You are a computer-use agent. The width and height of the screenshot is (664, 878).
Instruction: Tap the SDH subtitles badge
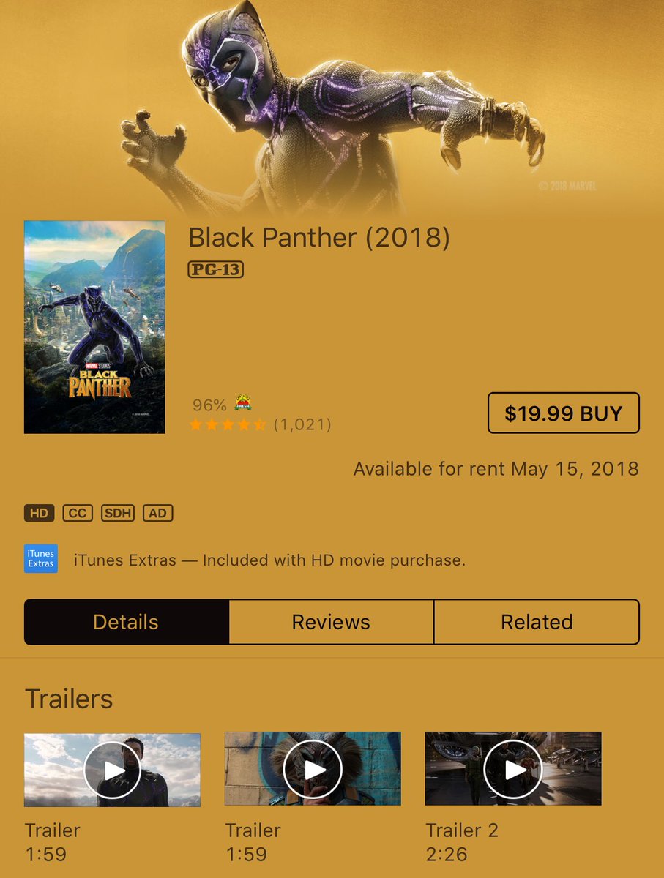pos(118,513)
